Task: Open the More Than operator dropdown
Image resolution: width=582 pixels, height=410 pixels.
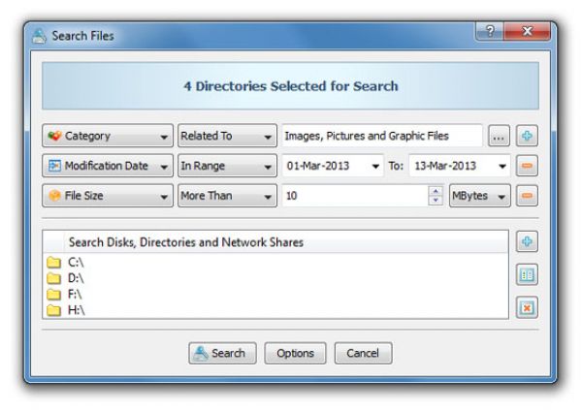Action: tap(227, 196)
